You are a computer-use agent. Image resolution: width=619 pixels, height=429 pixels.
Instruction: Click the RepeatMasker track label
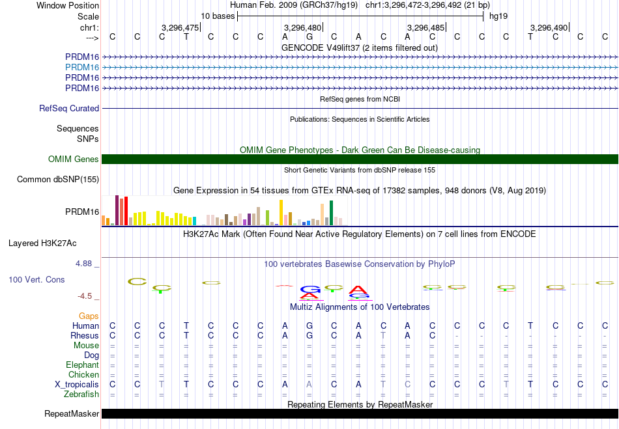click(72, 413)
